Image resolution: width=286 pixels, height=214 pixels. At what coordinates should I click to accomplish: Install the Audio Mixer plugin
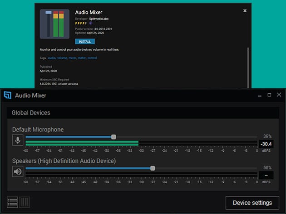[85, 41]
